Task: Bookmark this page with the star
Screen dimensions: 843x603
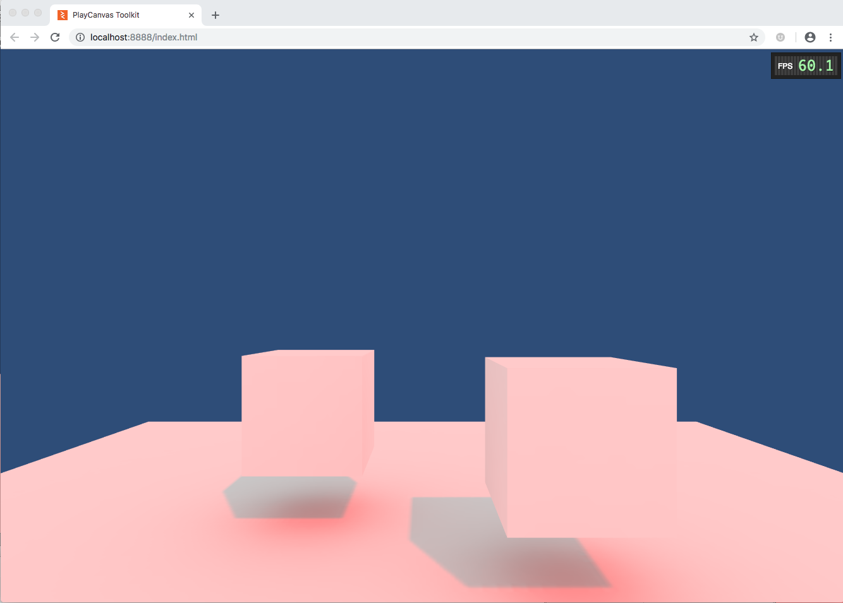Action: pyautogui.click(x=753, y=37)
